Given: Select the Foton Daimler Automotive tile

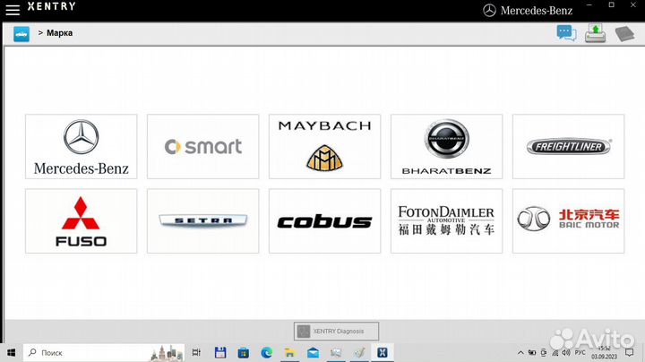Looking at the screenshot, I should coord(446,220).
